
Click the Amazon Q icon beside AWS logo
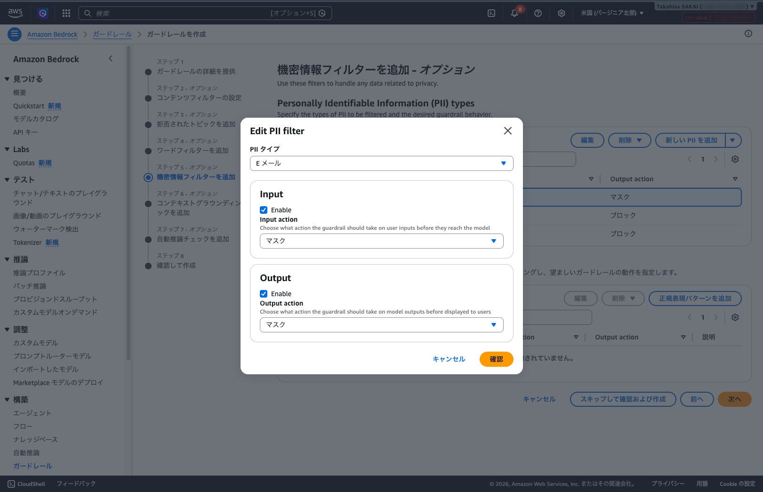43,13
